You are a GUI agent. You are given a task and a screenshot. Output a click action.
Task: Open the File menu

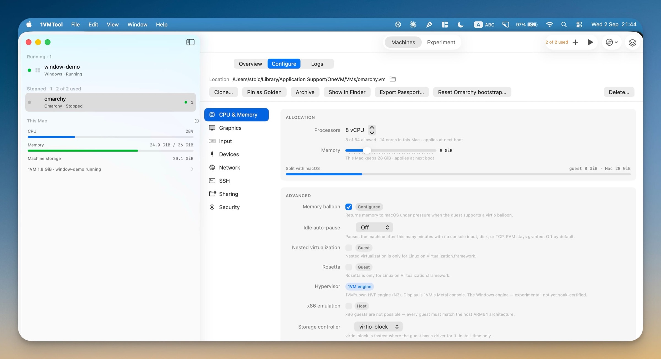coord(75,24)
